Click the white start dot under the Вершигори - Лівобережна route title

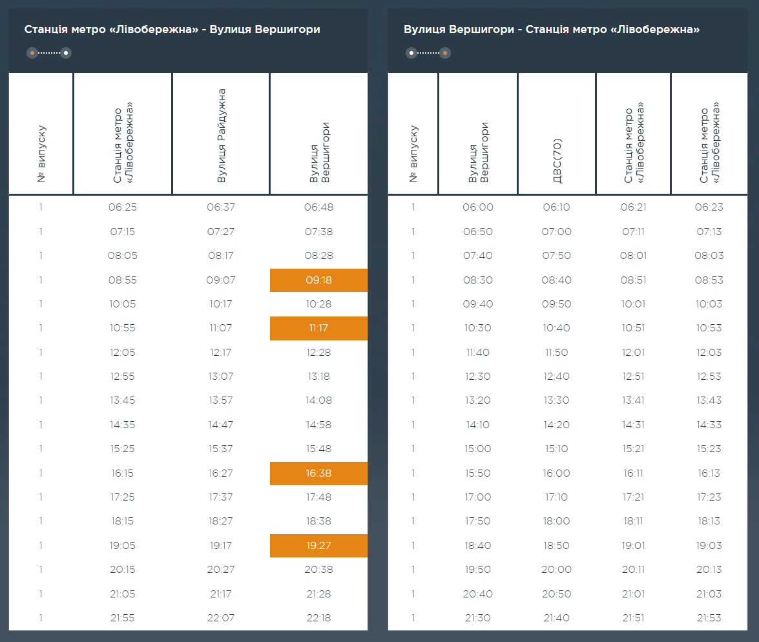click(411, 53)
